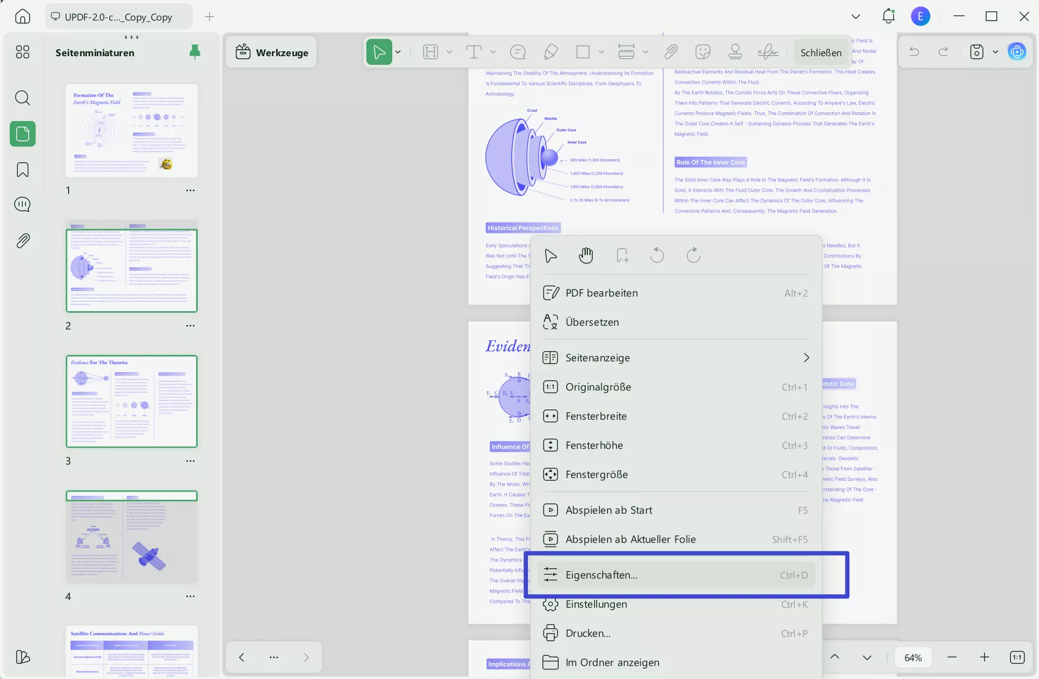Toggle the 1:1 actual size button at bottom
The height and width of the screenshot is (679, 1039).
(x=1017, y=657)
